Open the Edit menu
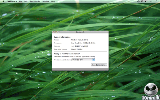Image resolution: width=160 pixels, height=100 pixels. [26, 1]
